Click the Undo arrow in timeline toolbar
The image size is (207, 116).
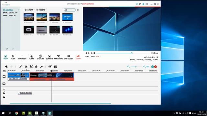[6, 67]
